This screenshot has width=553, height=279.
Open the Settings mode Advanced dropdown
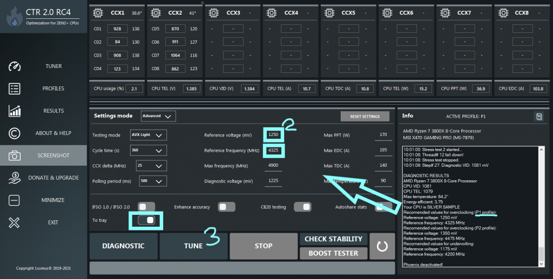coord(158,116)
